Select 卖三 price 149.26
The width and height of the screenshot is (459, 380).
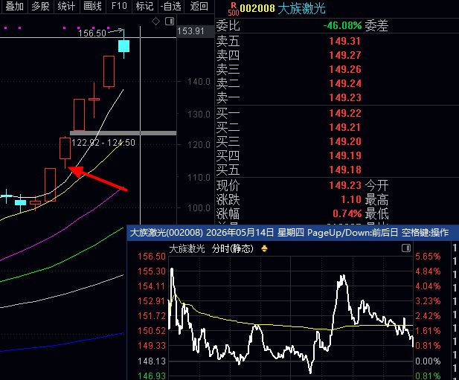345,69
